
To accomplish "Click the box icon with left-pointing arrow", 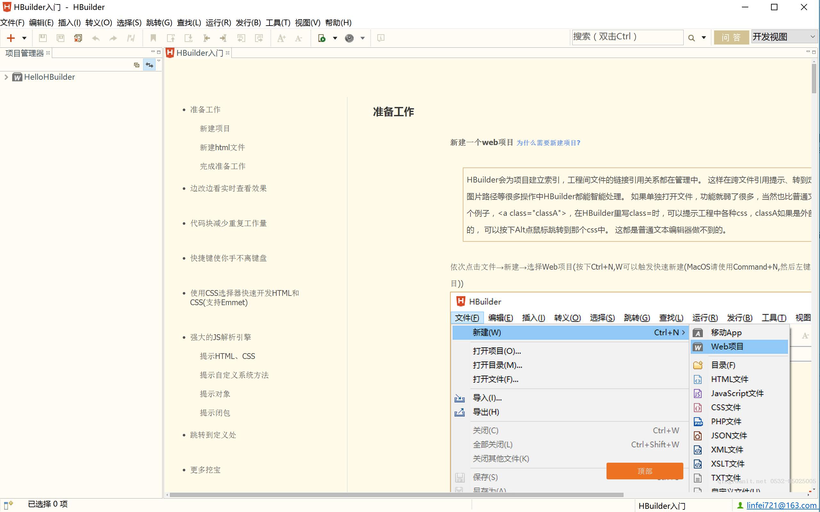I will pos(241,38).
